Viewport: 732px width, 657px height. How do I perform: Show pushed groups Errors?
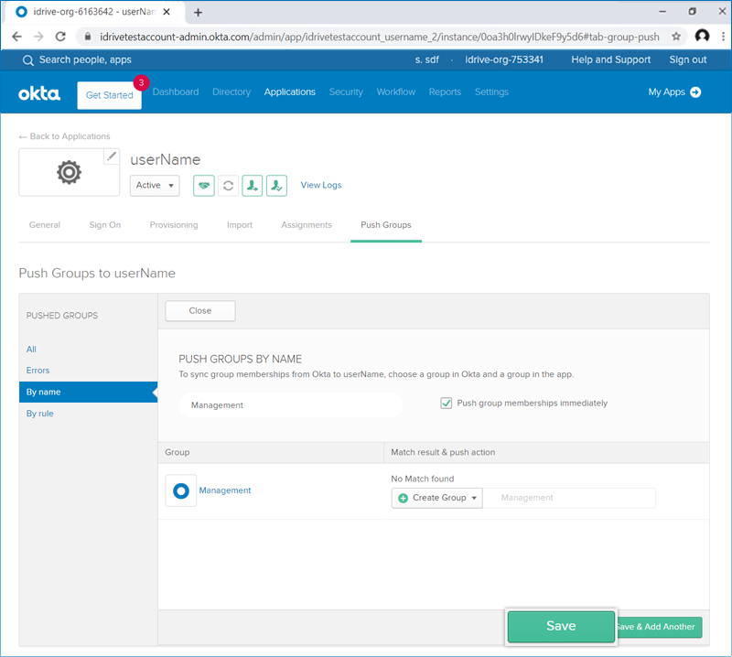click(x=38, y=371)
